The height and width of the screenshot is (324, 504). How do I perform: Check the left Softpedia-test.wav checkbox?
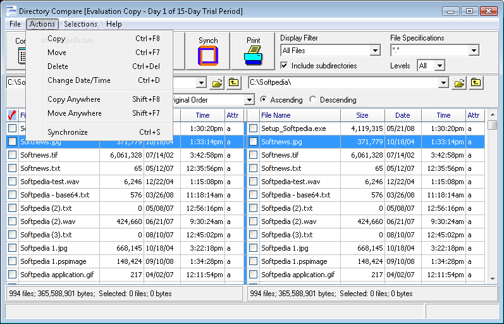[12, 182]
